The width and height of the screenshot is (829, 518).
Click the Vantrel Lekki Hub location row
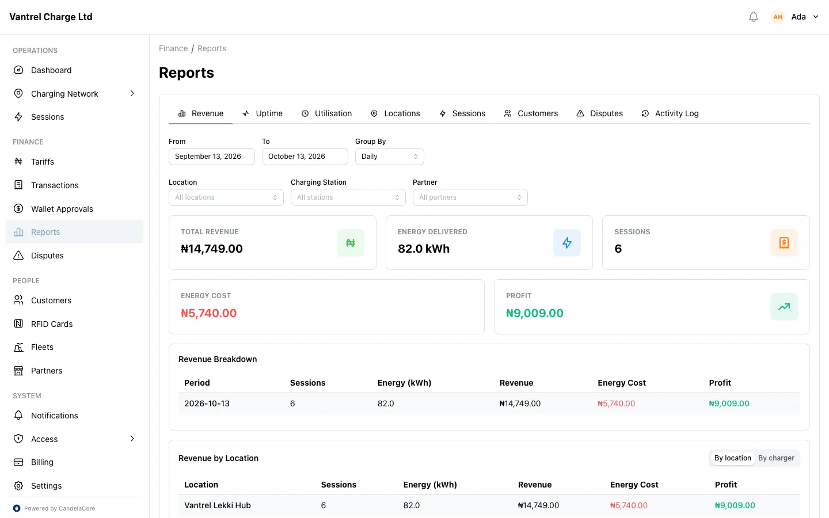(489, 505)
